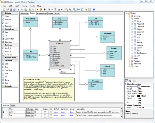Screen dimensions: 155x123
Task: Select the Extension stereotype tool
Action: tap(8, 42)
